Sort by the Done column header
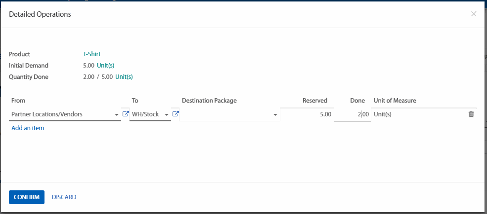Image resolution: width=487 pixels, height=214 pixels. tap(357, 101)
